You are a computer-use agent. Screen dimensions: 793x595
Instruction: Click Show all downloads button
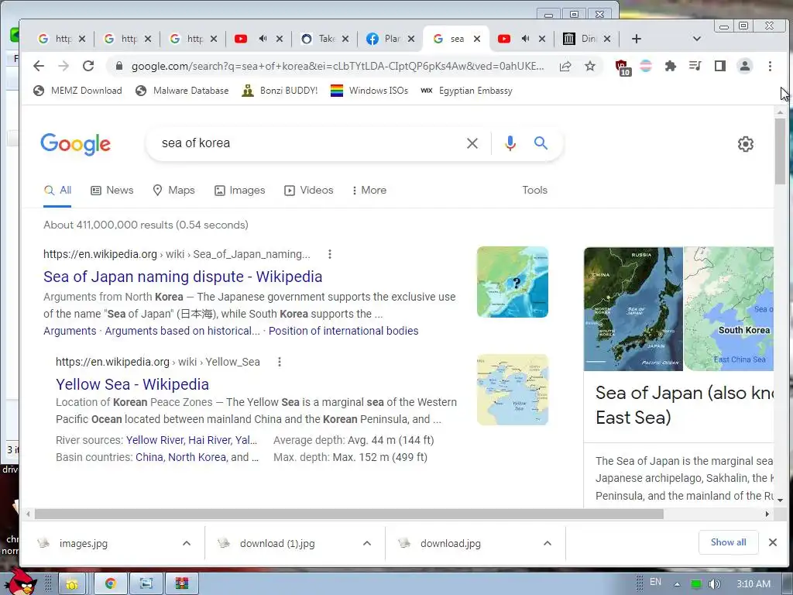click(728, 542)
